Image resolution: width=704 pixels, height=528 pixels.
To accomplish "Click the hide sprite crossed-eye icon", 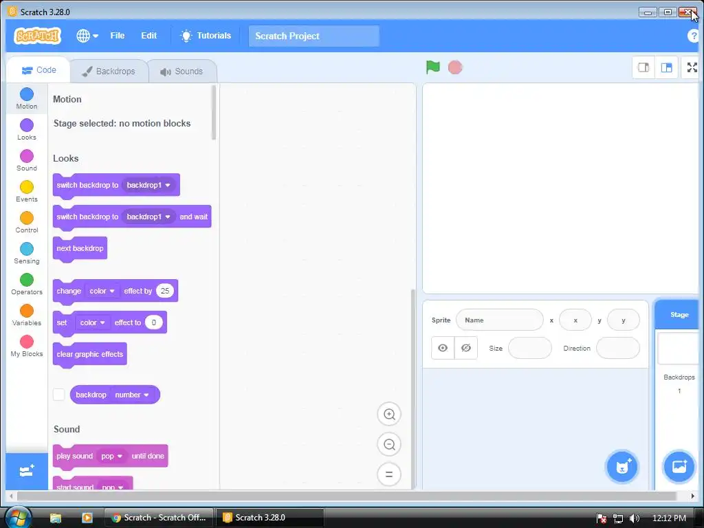I will [x=466, y=348].
